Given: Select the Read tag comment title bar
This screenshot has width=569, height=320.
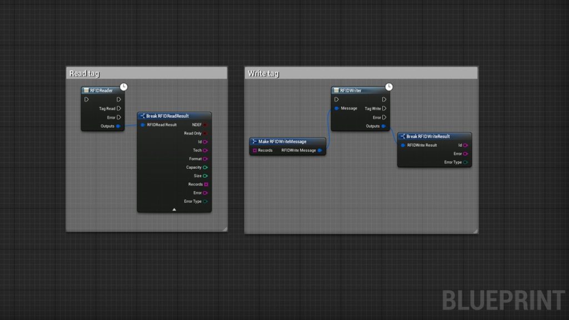Looking at the screenshot, I should click(147, 73).
